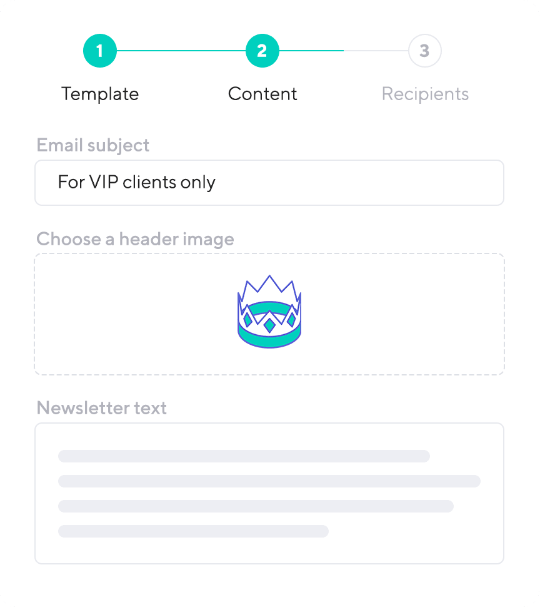Click the 'Email subject' label
540x607 pixels.
(x=92, y=146)
